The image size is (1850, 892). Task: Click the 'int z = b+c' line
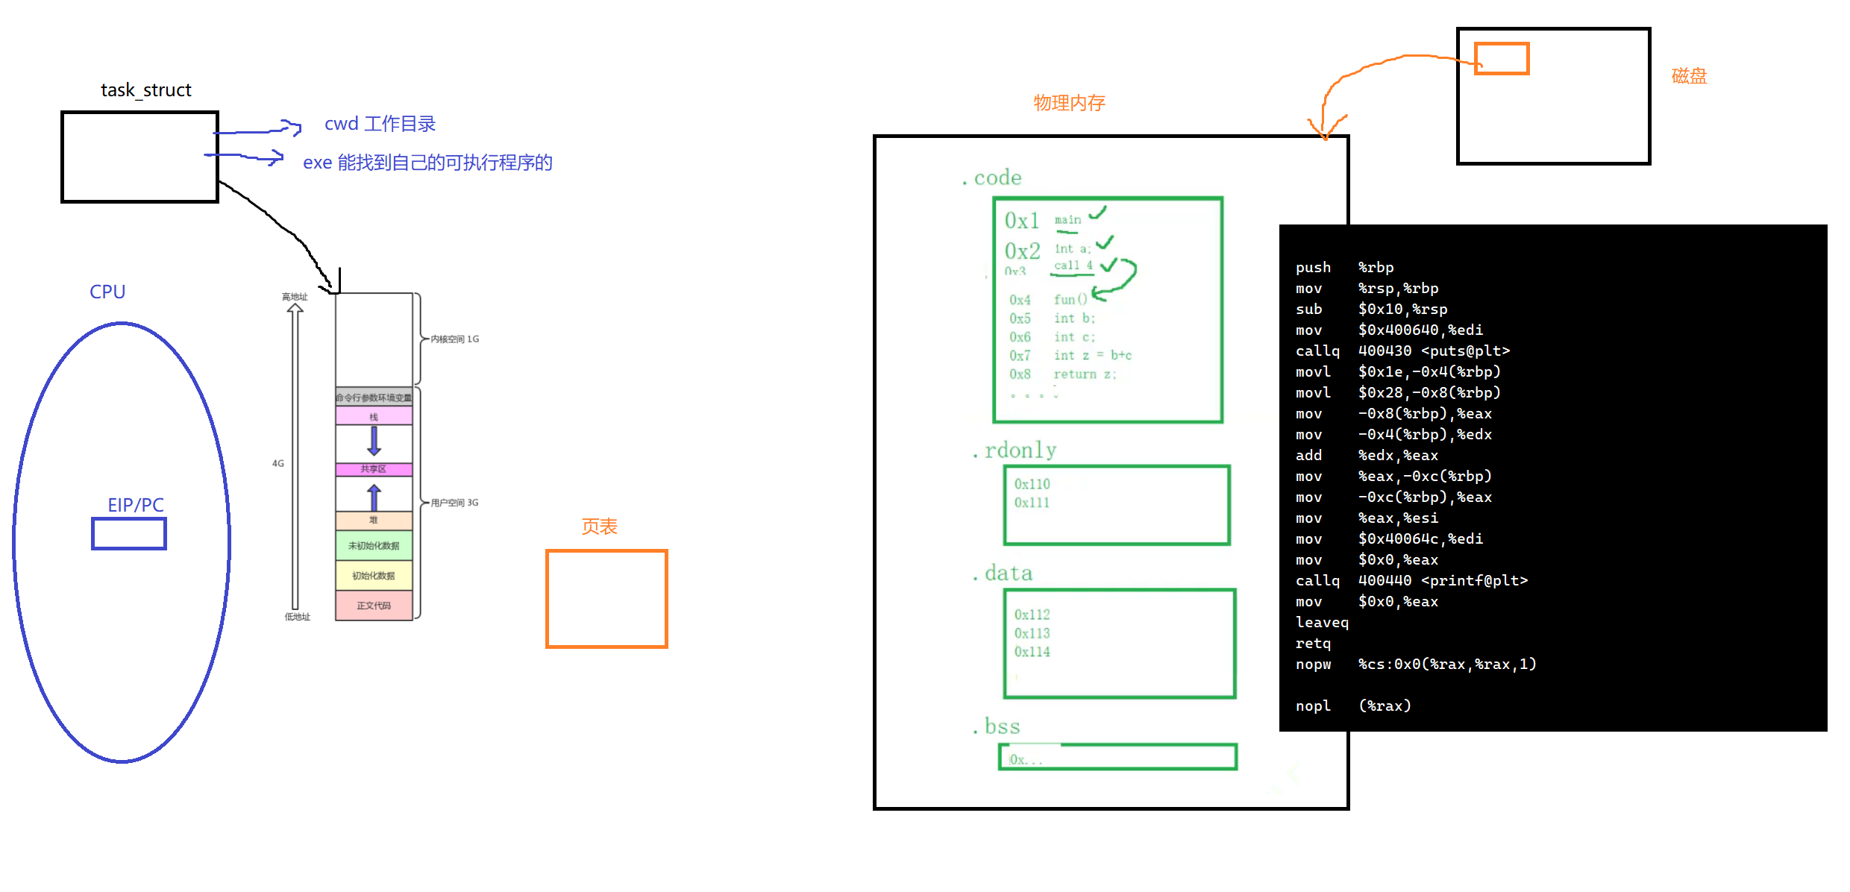[x=1093, y=356]
